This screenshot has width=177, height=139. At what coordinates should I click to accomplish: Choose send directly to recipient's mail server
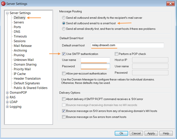(x=64, y=18)
